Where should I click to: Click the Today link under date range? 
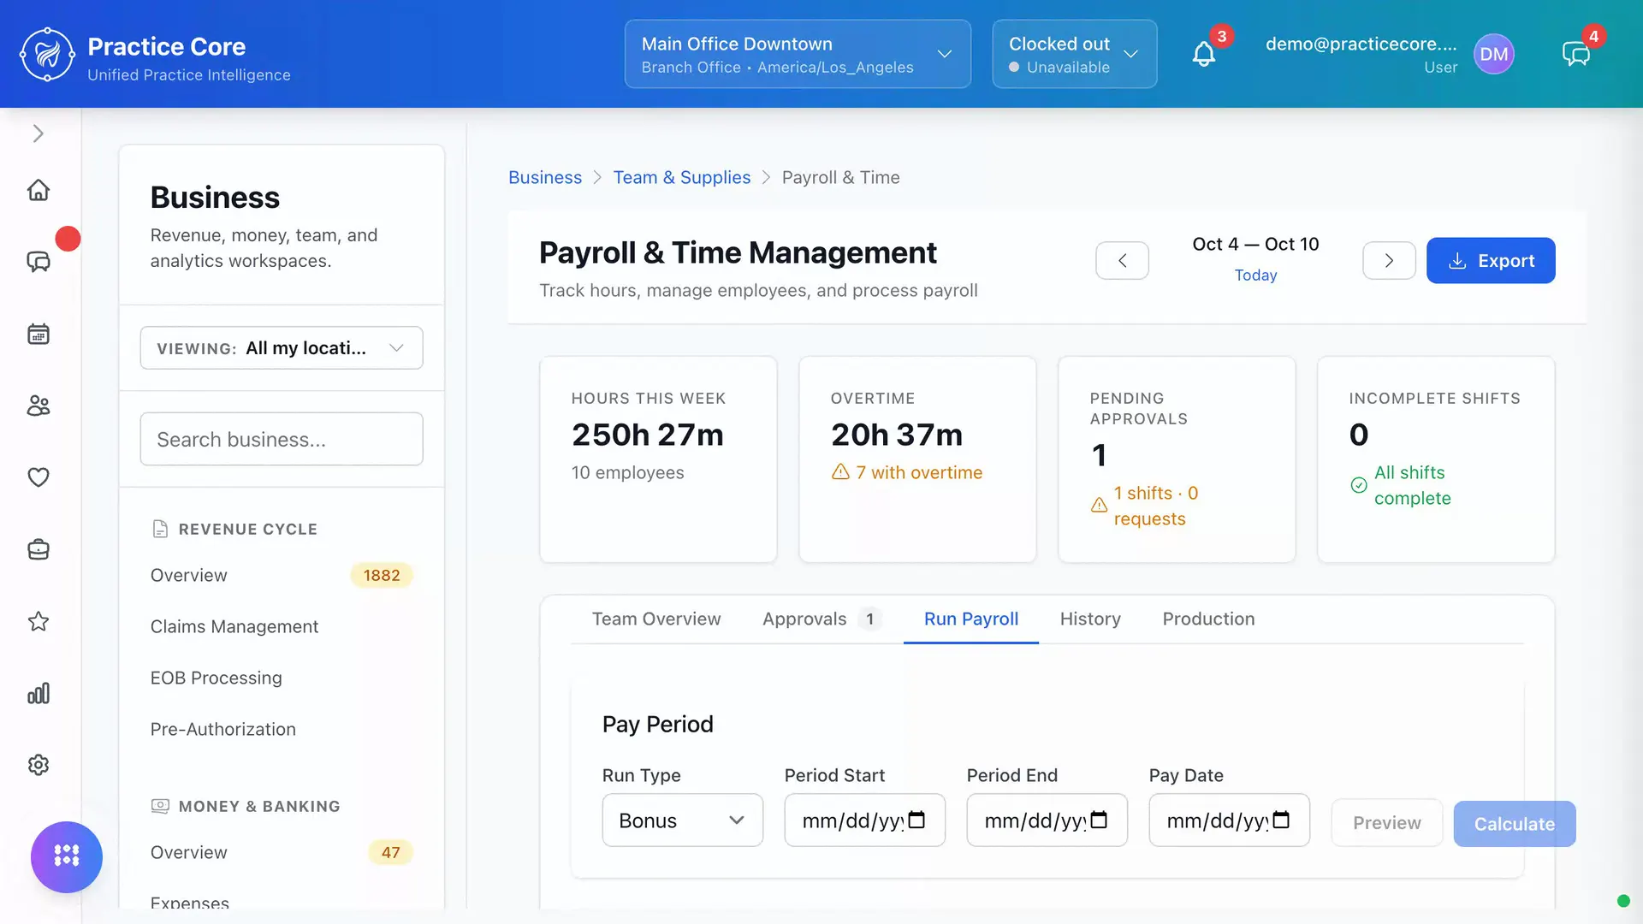tap(1255, 275)
